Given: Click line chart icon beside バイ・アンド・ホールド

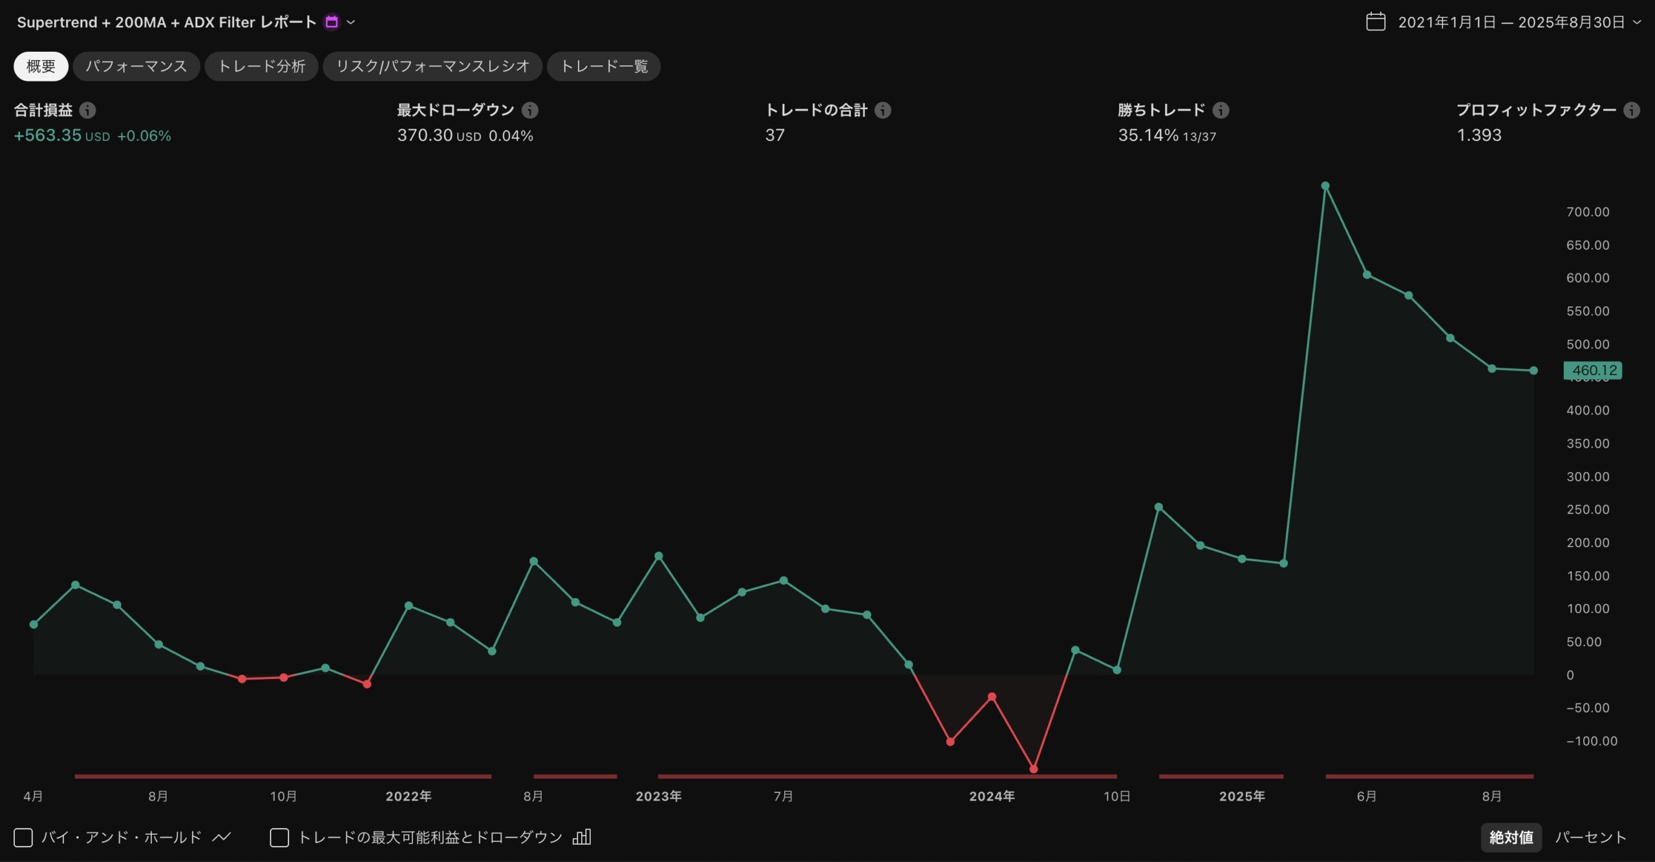Looking at the screenshot, I should 221,837.
